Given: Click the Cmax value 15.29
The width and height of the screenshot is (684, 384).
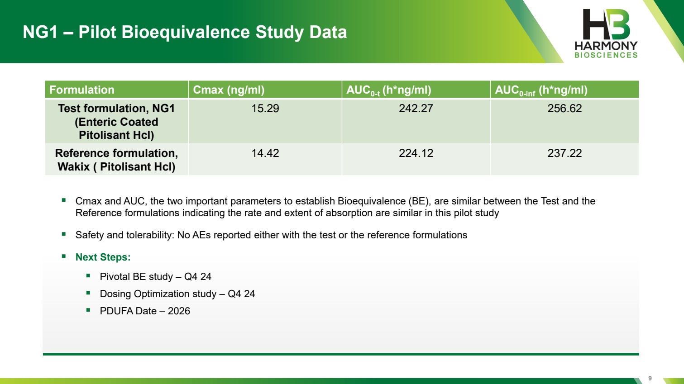Looking at the screenshot, I should [x=265, y=109].
